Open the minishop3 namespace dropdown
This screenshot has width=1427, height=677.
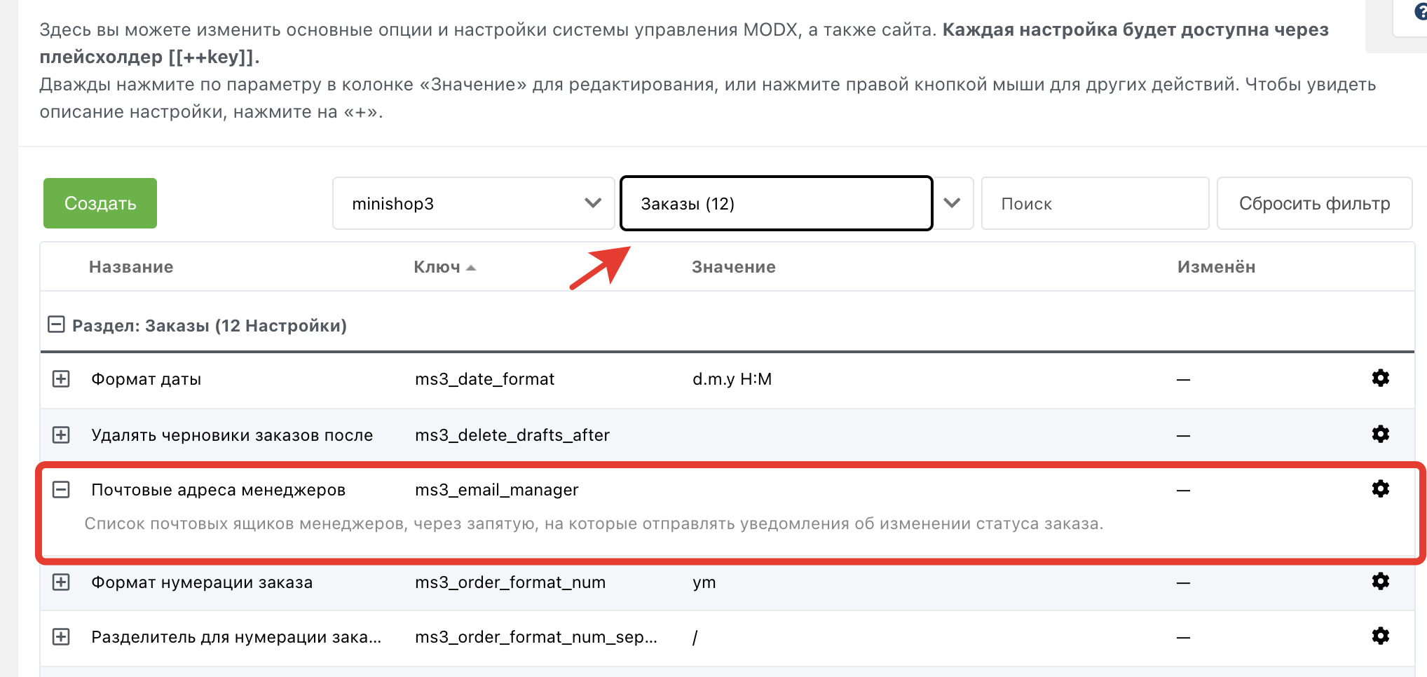(593, 203)
